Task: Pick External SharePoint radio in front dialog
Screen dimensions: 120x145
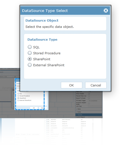Action: [30, 65]
